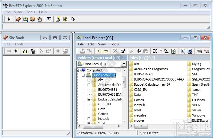Click the upload tray icon in Local Explorer
The height and width of the screenshot is (138, 213).
[83, 51]
